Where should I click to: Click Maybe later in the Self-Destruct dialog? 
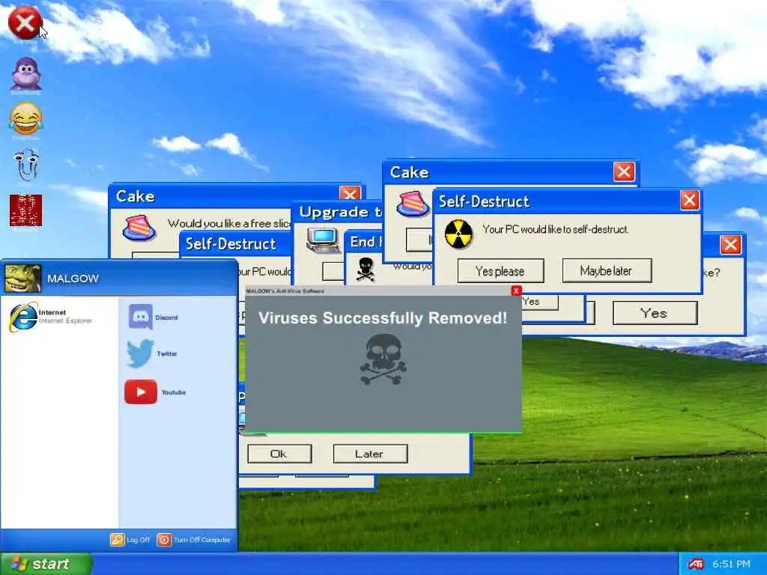607,270
